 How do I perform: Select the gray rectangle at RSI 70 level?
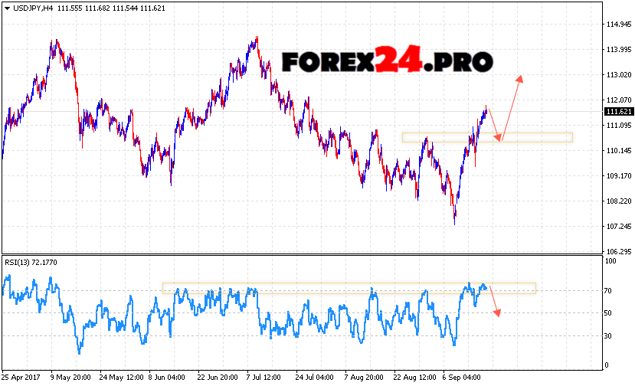(349, 288)
